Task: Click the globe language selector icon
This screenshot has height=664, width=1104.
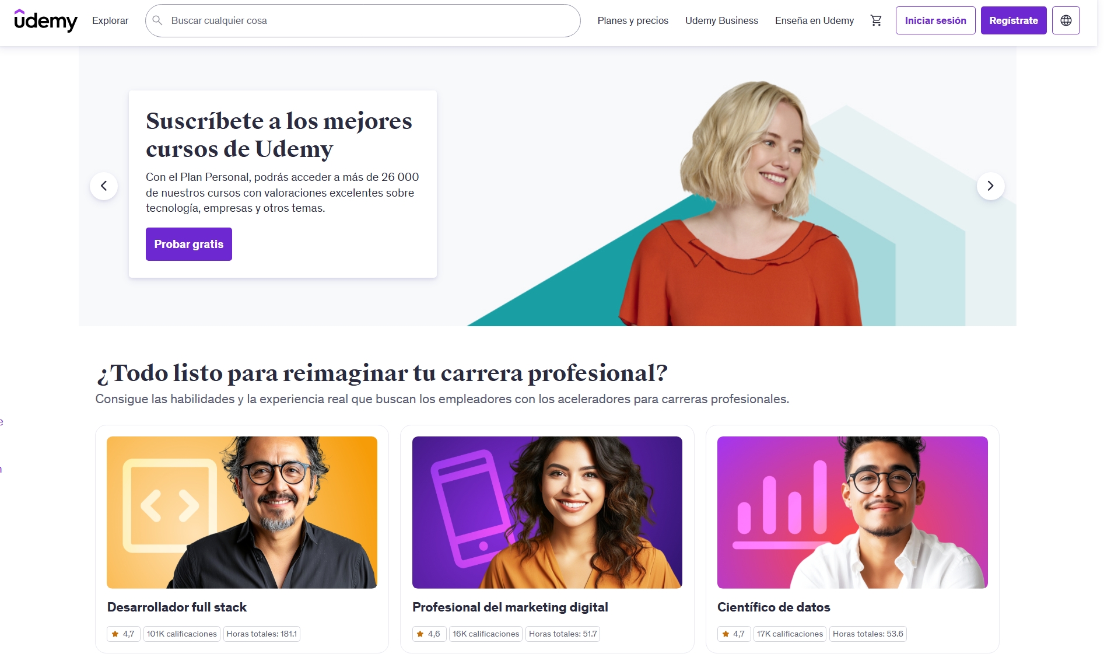Action: [1066, 20]
